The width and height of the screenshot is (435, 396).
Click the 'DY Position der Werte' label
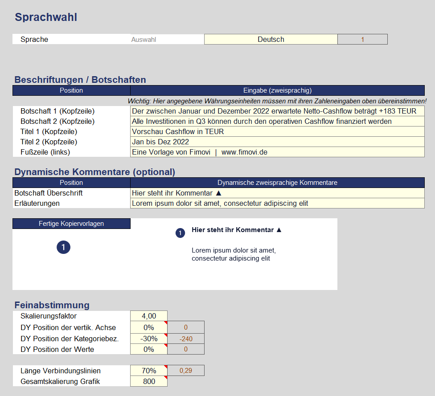coord(57,349)
